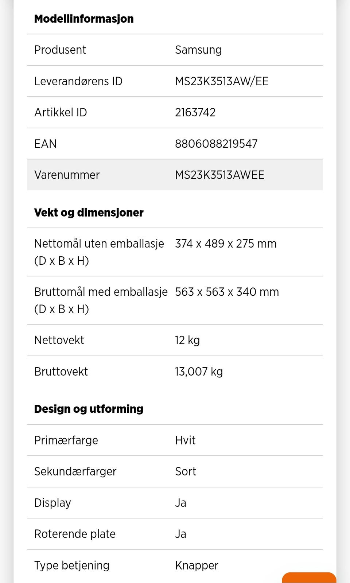Select the MS23K3513AWEE Varenummer value

coord(219,175)
